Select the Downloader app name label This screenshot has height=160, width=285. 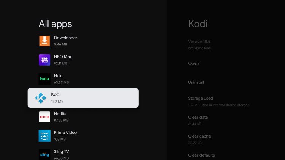(65, 38)
